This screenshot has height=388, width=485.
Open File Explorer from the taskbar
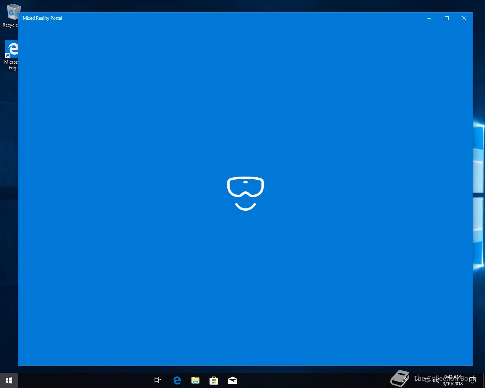coord(195,380)
